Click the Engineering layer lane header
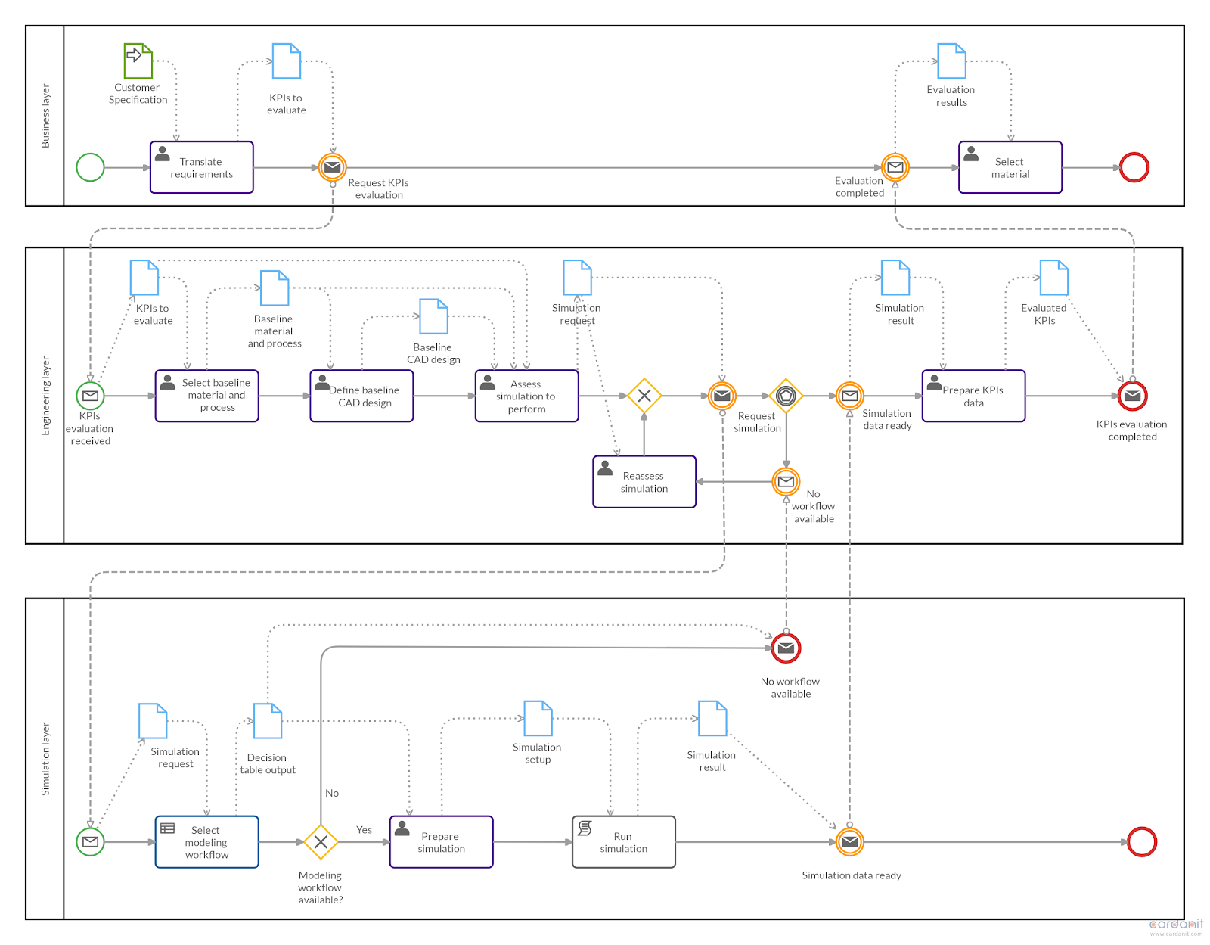The height and width of the screenshot is (945, 1210). (x=45, y=396)
